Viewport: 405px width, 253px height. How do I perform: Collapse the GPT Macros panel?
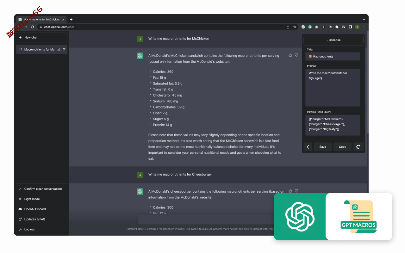tap(333, 40)
